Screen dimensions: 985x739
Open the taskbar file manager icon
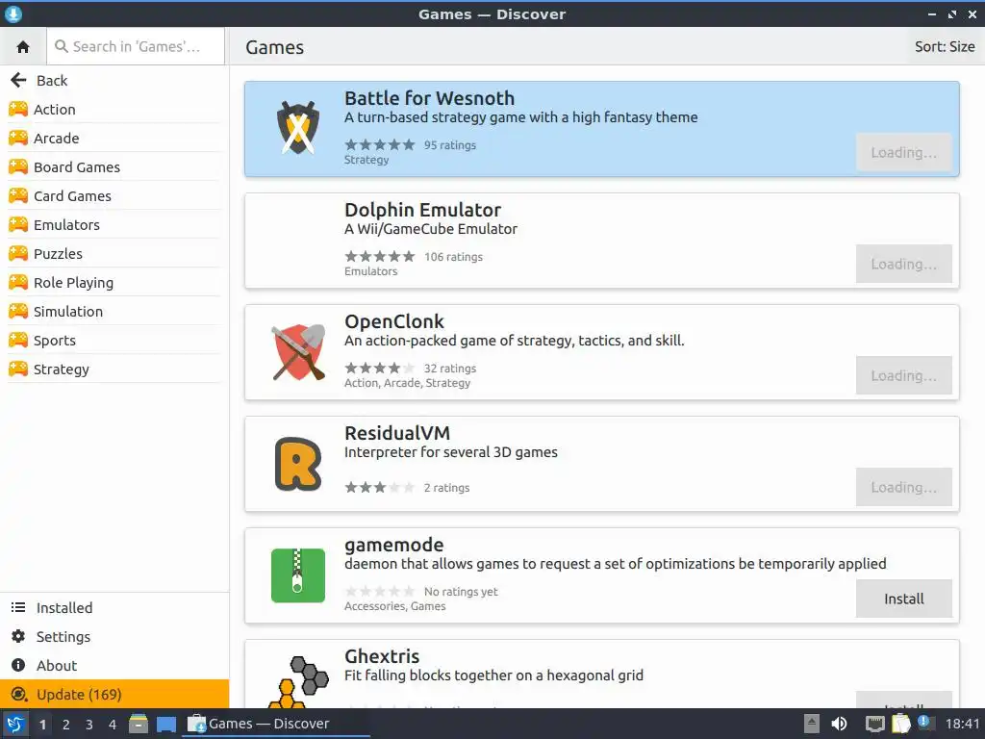(139, 724)
